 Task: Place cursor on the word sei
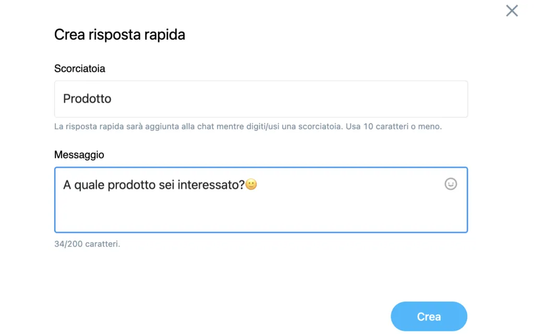(166, 184)
